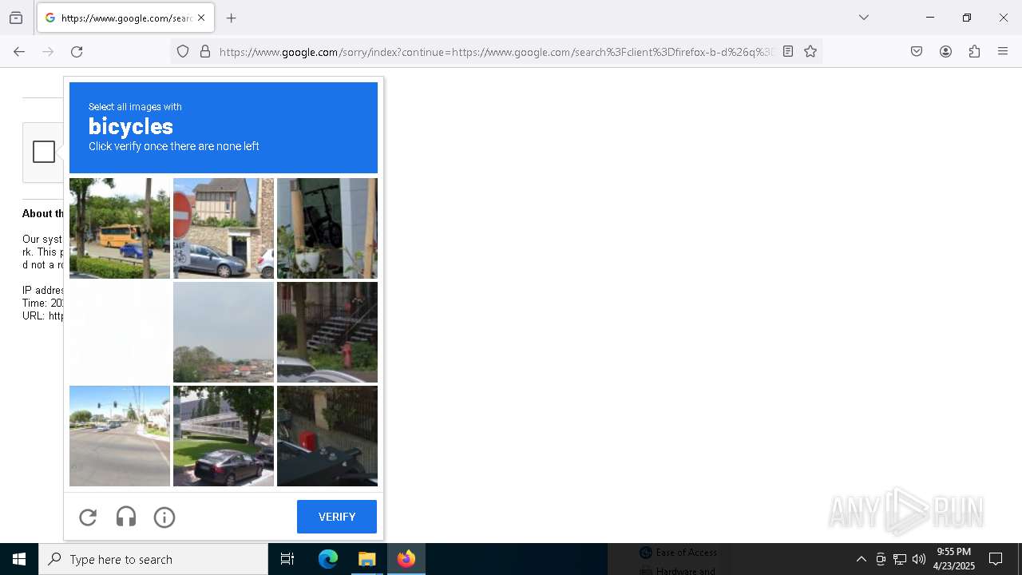
Task: Launch Microsoft Edge from the taskbar
Action: pyautogui.click(x=328, y=559)
